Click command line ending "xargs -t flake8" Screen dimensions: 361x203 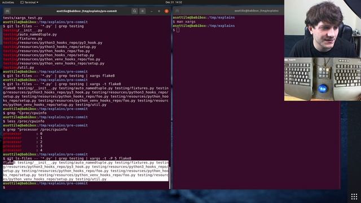coord(62,84)
